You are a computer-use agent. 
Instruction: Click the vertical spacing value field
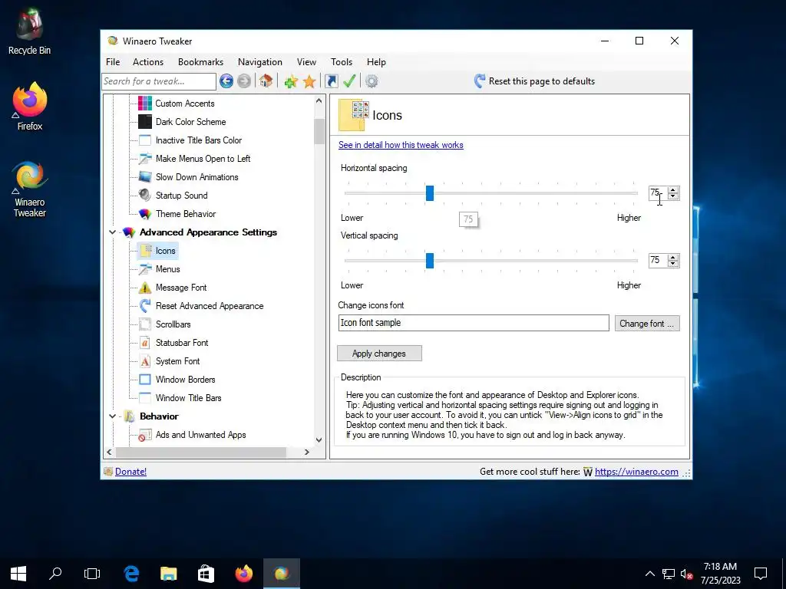pyautogui.click(x=659, y=261)
